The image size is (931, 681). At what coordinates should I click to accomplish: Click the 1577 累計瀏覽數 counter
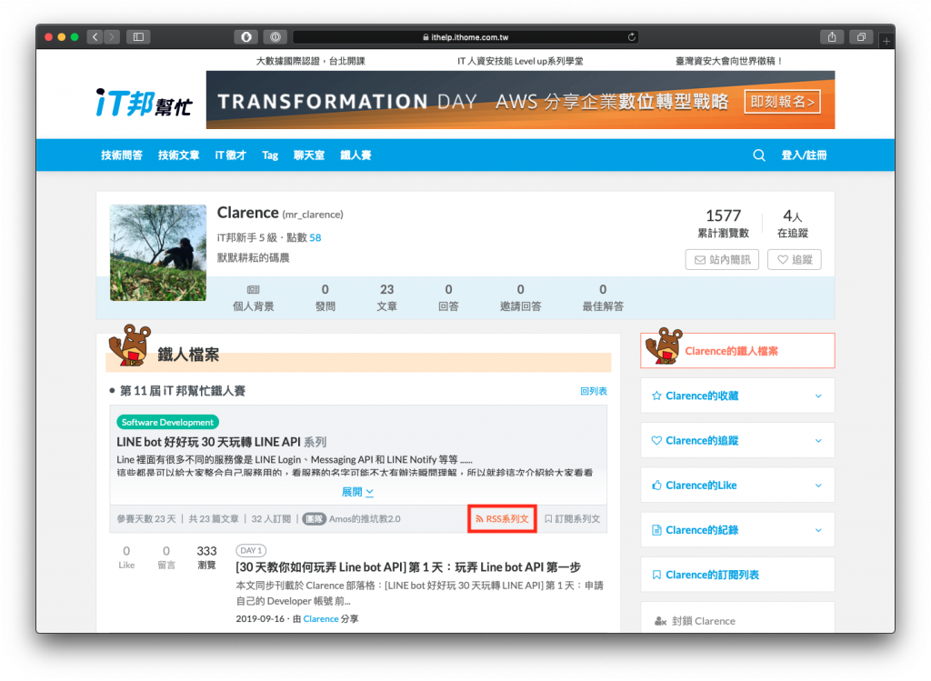(x=723, y=224)
